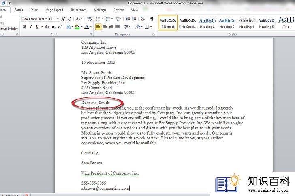Toggle italic formatting
This screenshot has height=196, width=295.
31,27
